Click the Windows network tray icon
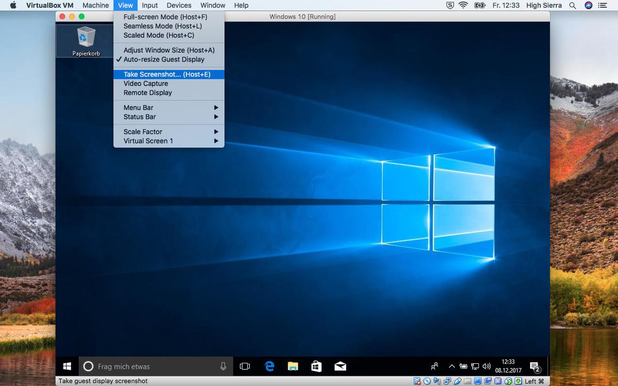 click(475, 366)
